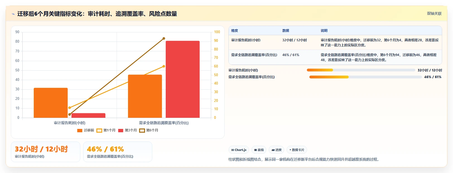Screen dimensions: 453x173
Task: Click the 数据卡片 tag chip
Action: 297,150
